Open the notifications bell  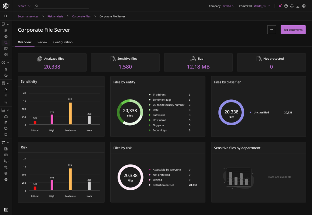click(292, 6)
